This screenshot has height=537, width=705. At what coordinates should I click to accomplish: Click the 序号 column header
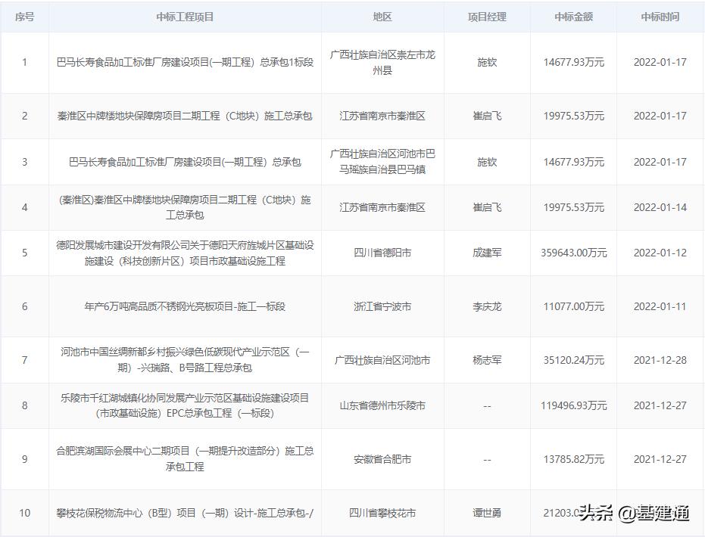click(25, 16)
